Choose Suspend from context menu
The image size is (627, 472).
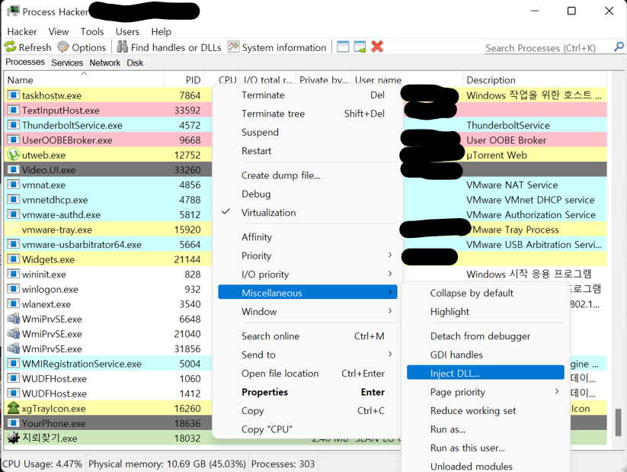(x=308, y=132)
